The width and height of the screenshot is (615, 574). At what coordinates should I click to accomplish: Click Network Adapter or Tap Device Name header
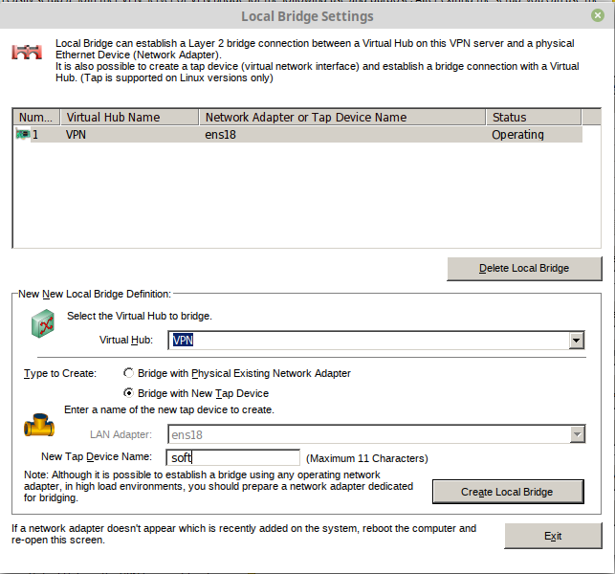tap(342, 118)
